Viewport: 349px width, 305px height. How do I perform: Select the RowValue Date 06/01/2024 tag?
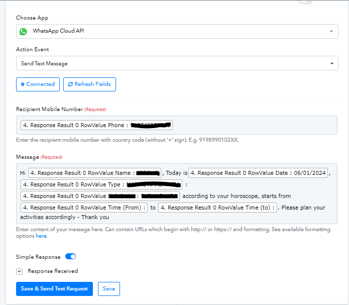[258, 173]
